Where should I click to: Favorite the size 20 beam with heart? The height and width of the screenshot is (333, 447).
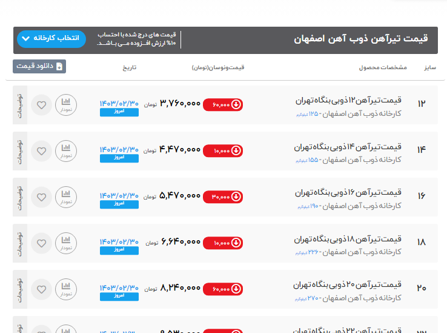click(41, 289)
